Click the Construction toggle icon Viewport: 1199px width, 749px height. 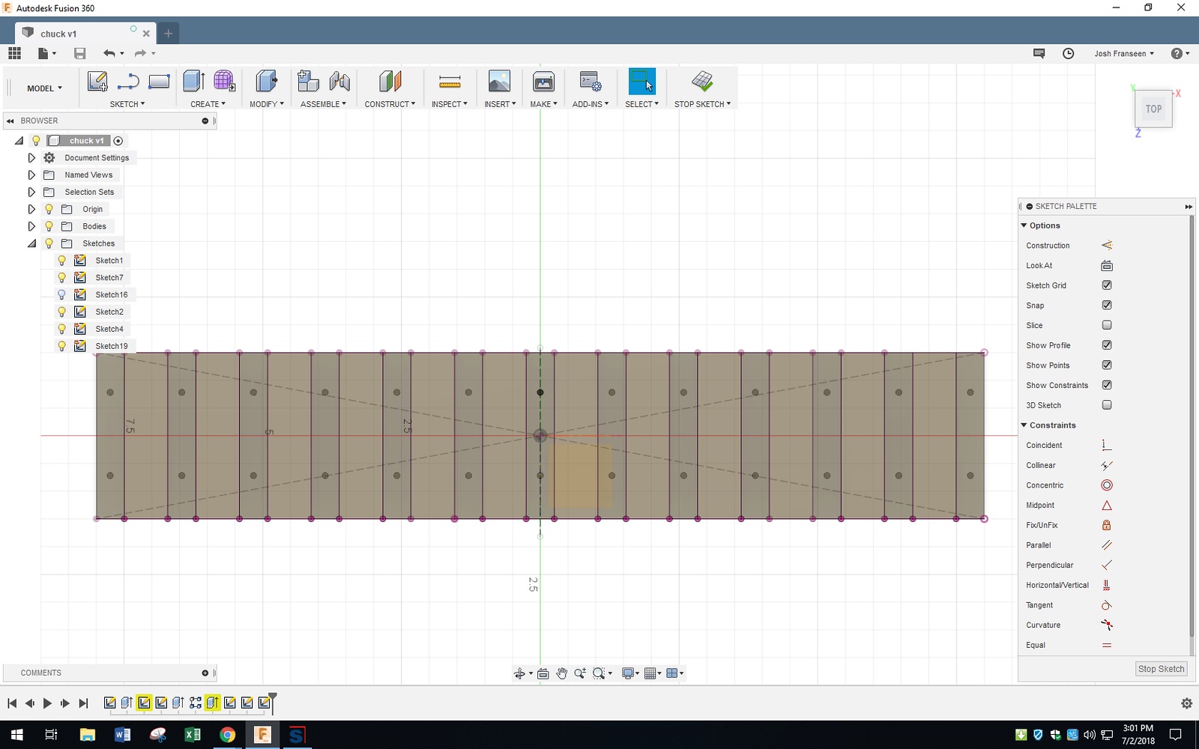point(1107,245)
